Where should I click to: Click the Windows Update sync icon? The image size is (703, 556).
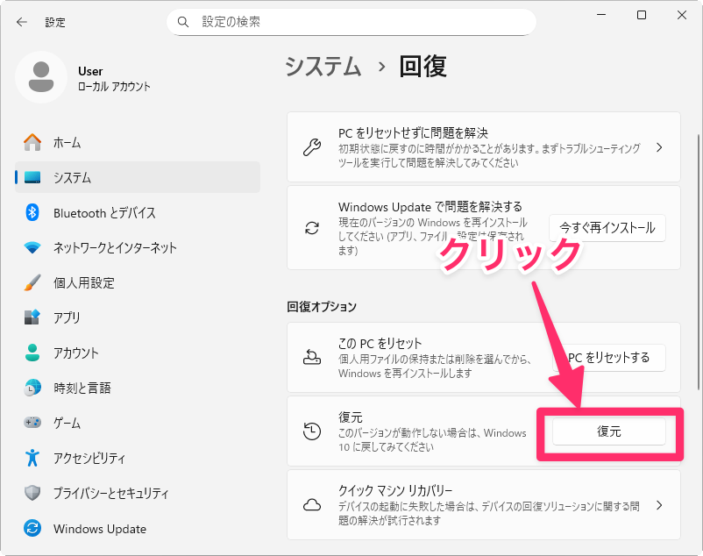click(32, 529)
